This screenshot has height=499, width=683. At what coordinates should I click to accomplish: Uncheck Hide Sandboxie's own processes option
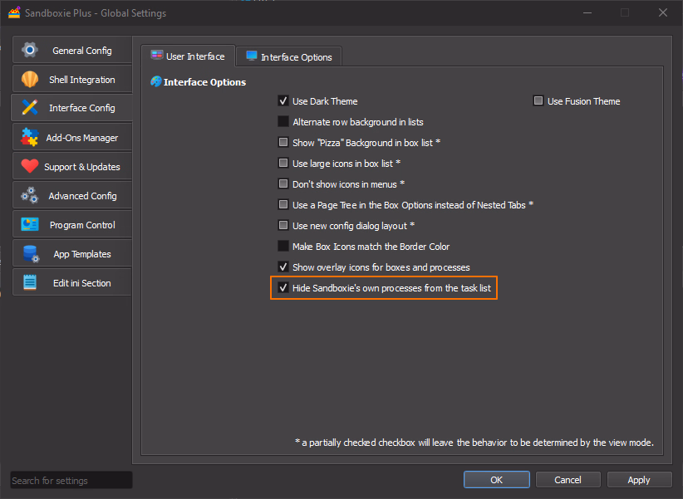(283, 288)
